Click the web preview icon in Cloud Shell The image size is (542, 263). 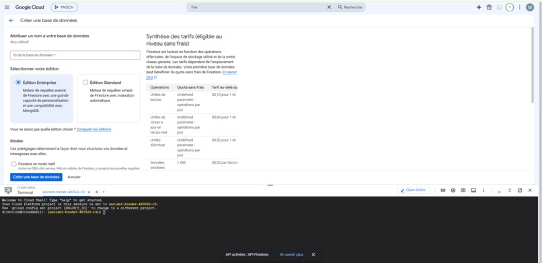[x=463, y=191]
